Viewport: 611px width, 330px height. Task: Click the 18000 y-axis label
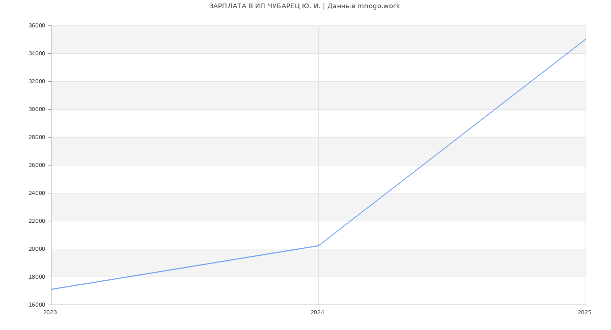[37, 277]
